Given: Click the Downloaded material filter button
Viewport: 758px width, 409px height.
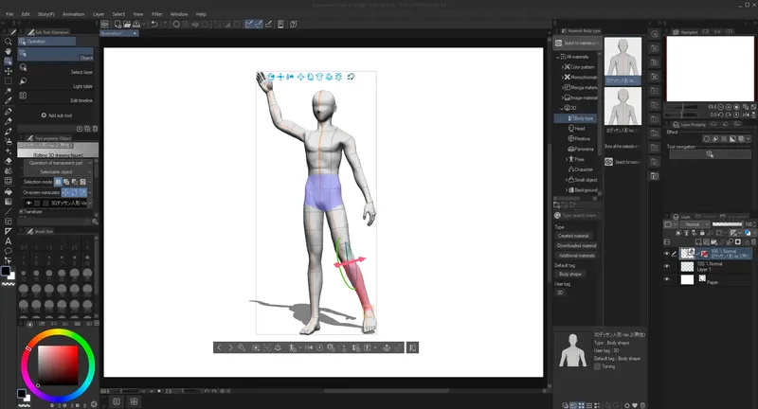Looking at the screenshot, I should 577,246.
